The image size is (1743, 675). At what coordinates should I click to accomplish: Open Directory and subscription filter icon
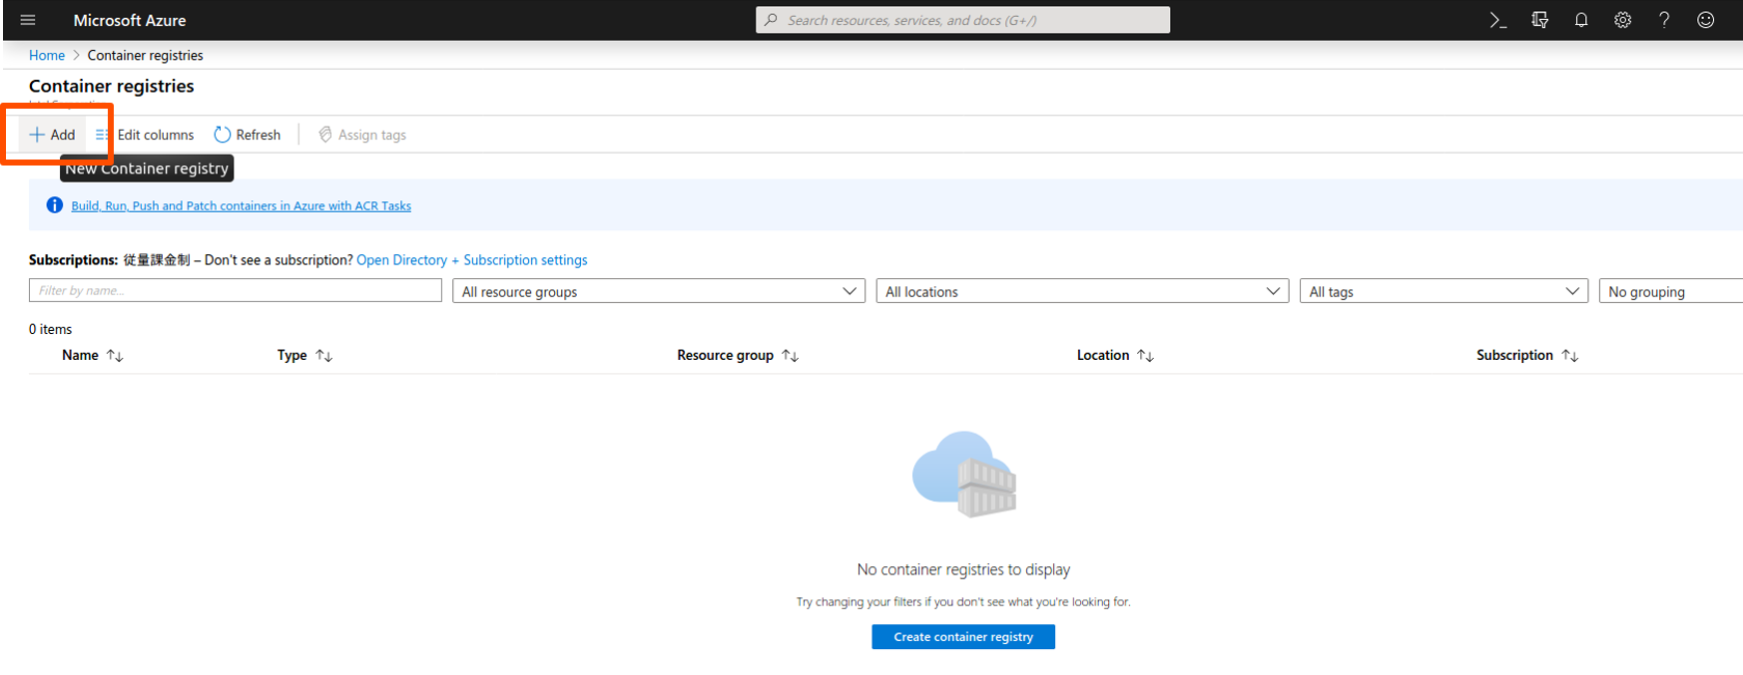tap(1539, 20)
